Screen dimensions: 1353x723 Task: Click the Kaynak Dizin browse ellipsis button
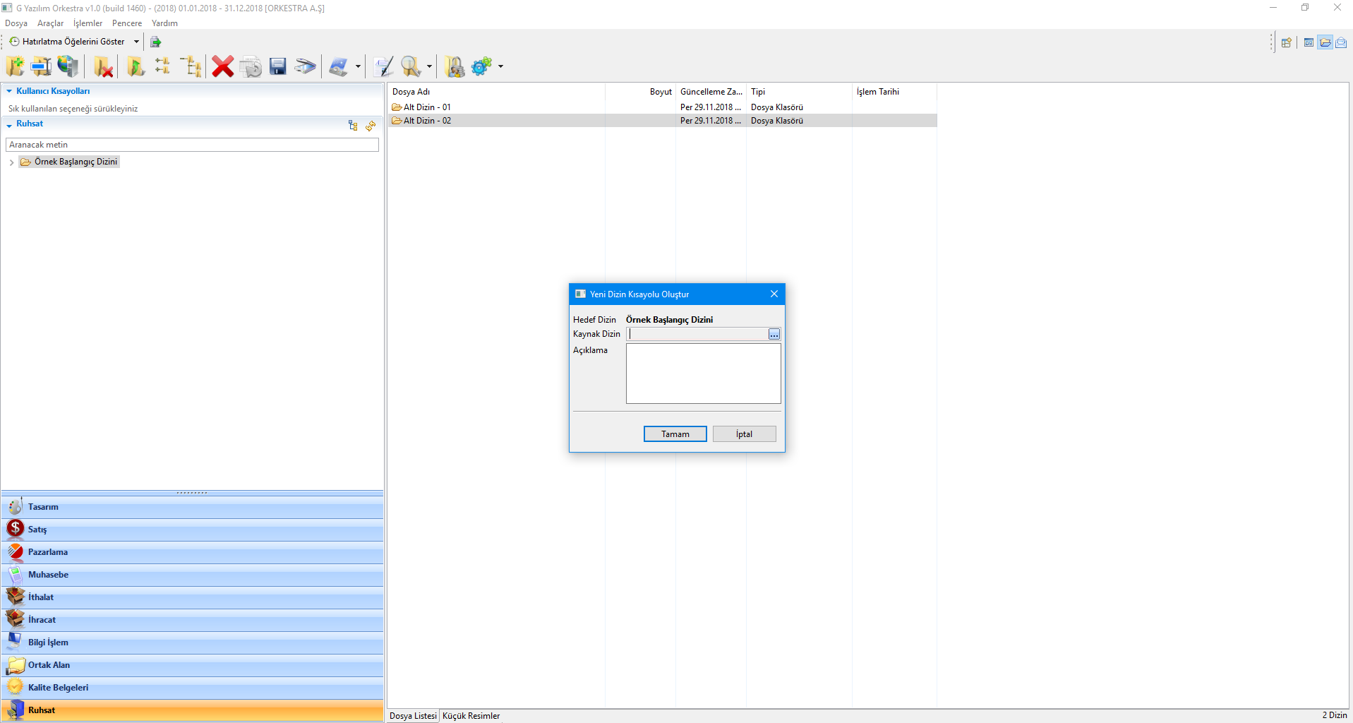coord(774,334)
